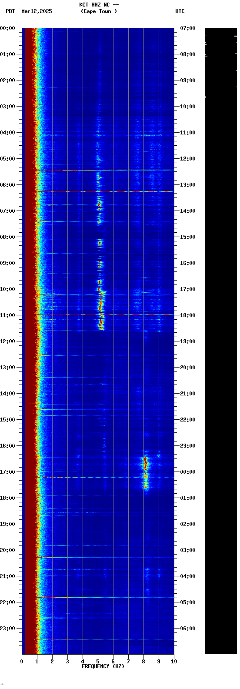Screen dimensions: 240x689
Task: Click the 'Mar12,2025' date label
Action: click(37, 11)
